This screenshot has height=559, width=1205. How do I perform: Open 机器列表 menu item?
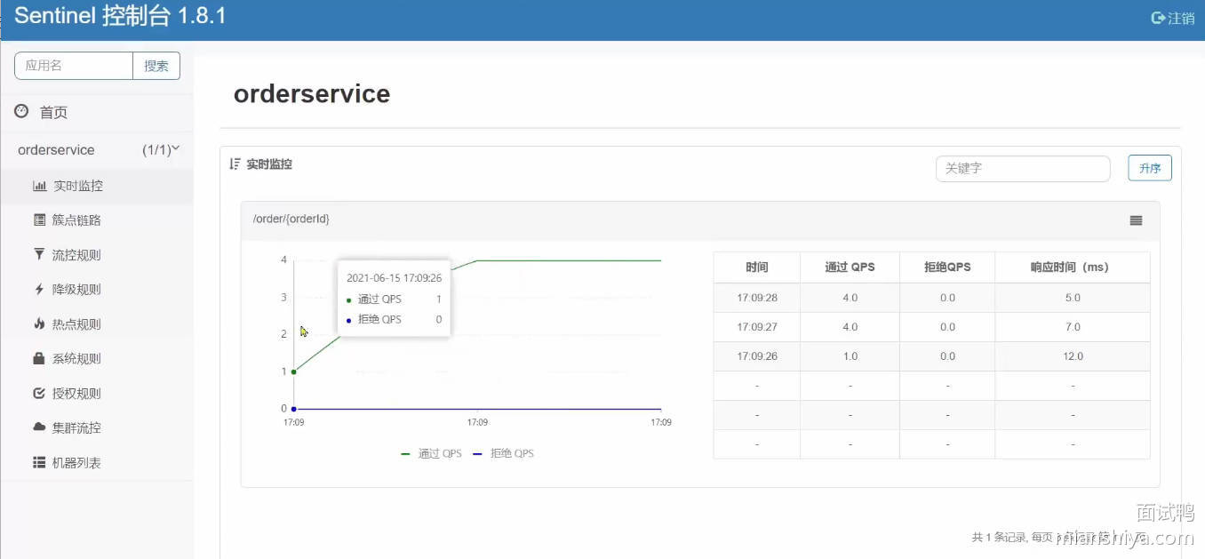point(76,463)
